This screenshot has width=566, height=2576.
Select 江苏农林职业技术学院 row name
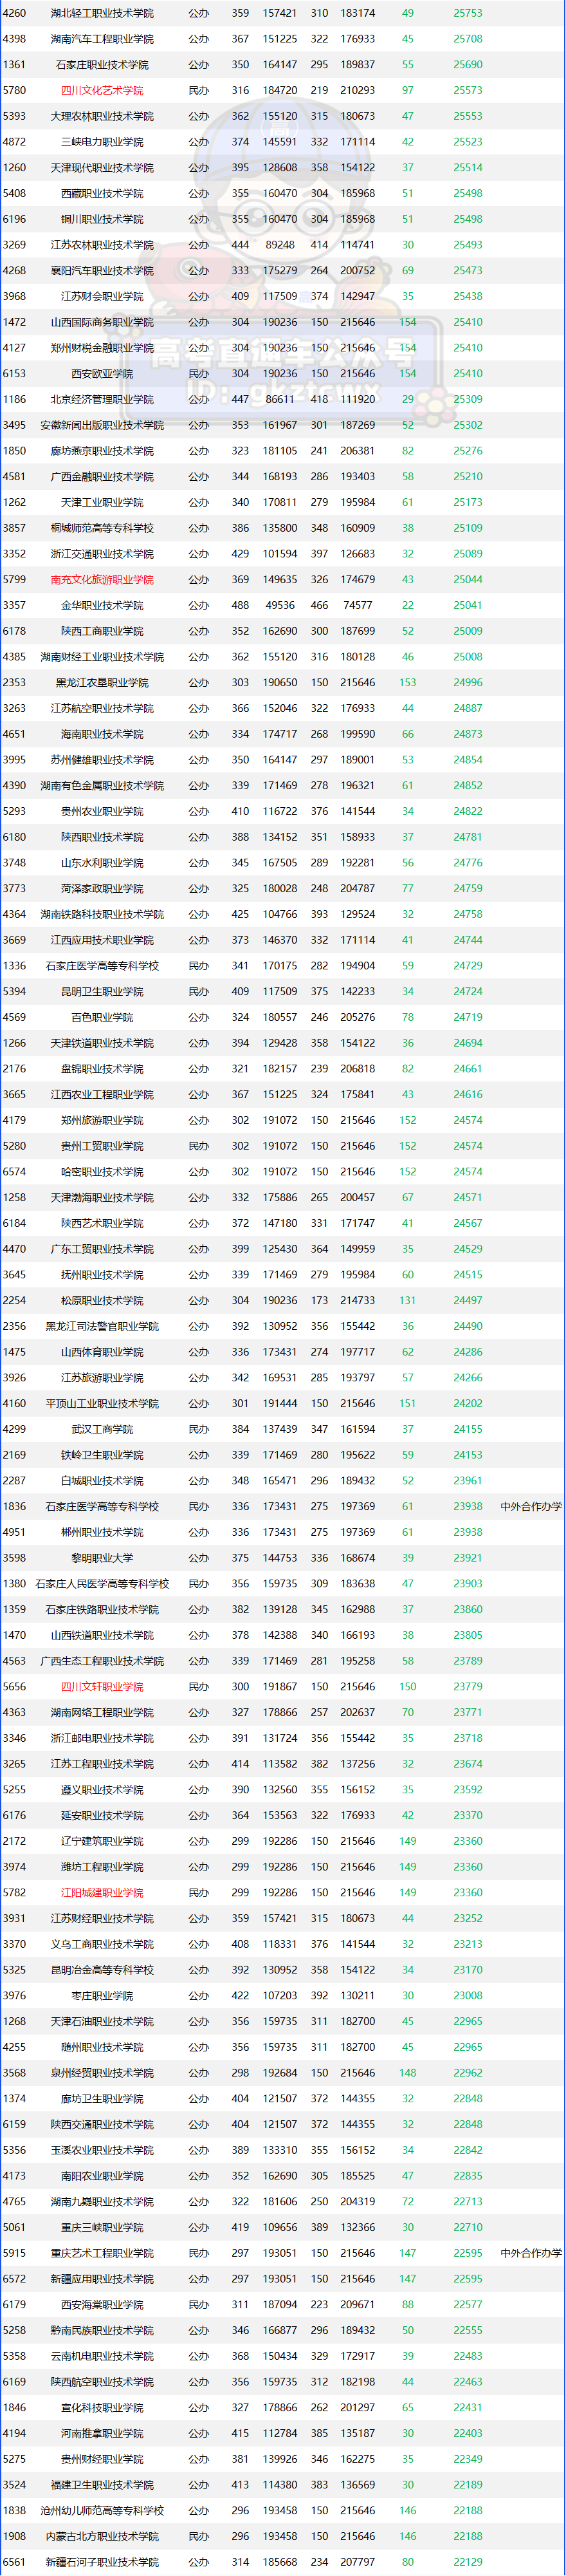[102, 245]
